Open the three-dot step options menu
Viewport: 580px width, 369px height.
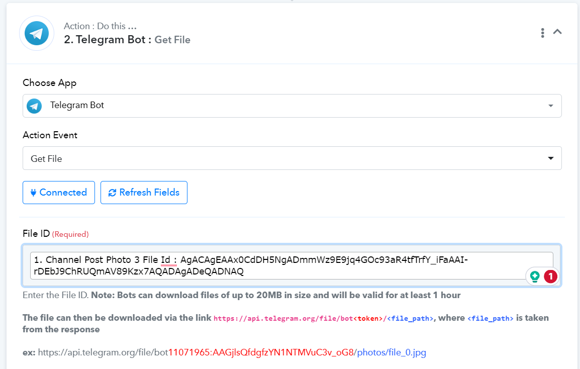542,33
